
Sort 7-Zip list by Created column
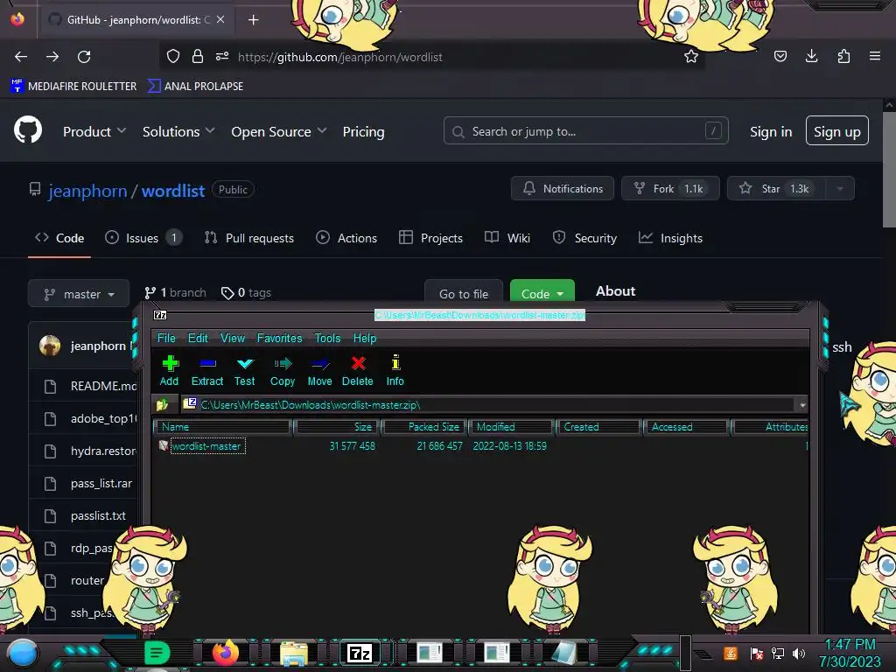click(x=599, y=427)
